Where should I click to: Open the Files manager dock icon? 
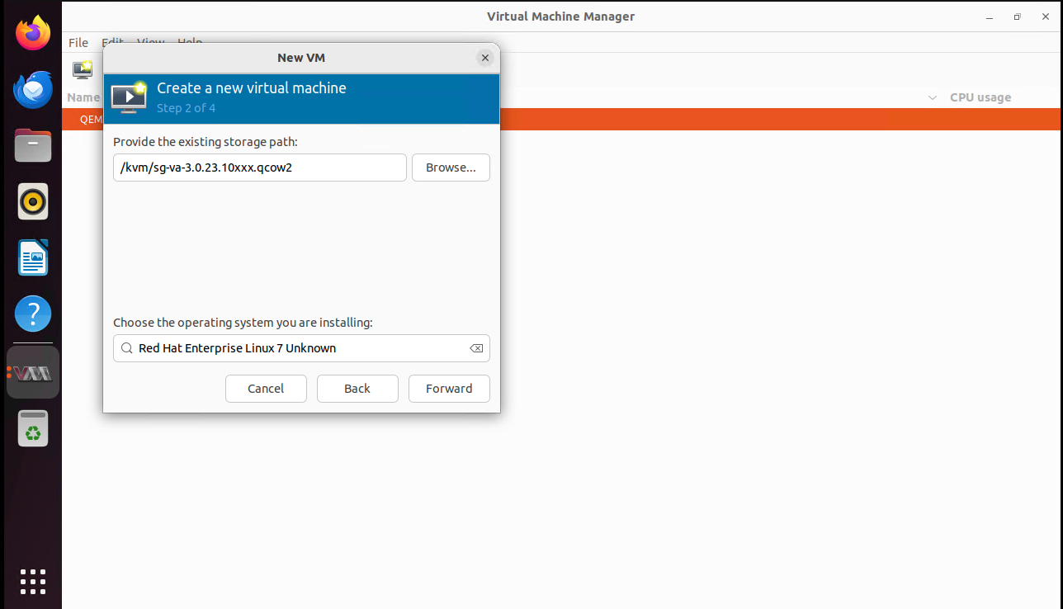33,146
